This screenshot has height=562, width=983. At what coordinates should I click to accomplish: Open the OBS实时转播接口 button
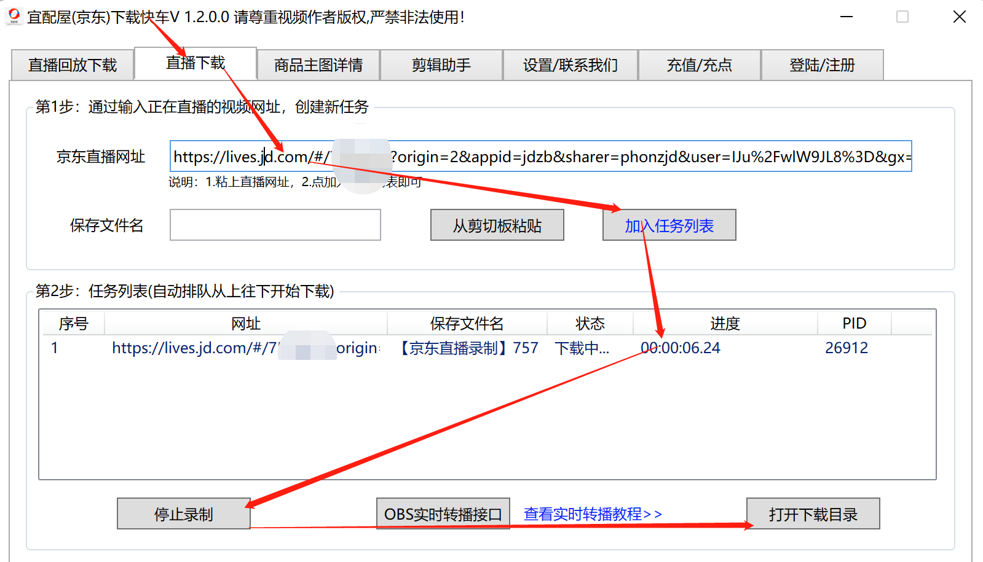(x=443, y=514)
